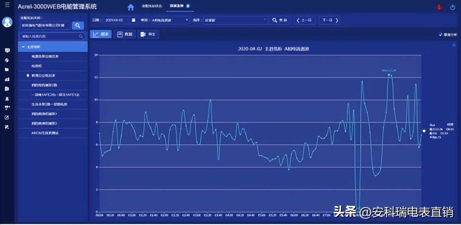This screenshot has height=225, width=461.
Task: Select the tree row containing 1APE
Action: click(x=52, y=95)
